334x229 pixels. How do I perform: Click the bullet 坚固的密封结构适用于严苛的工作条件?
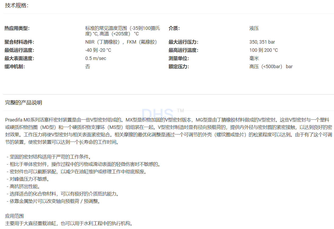click(49, 157)
